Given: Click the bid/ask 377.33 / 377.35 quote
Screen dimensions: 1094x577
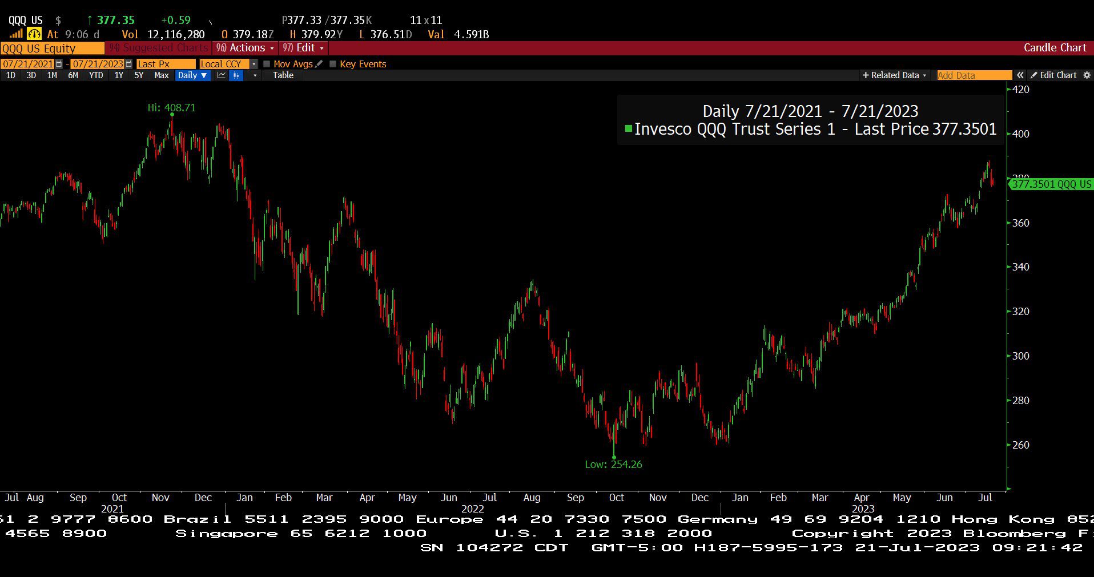Looking at the screenshot, I should 327,21.
